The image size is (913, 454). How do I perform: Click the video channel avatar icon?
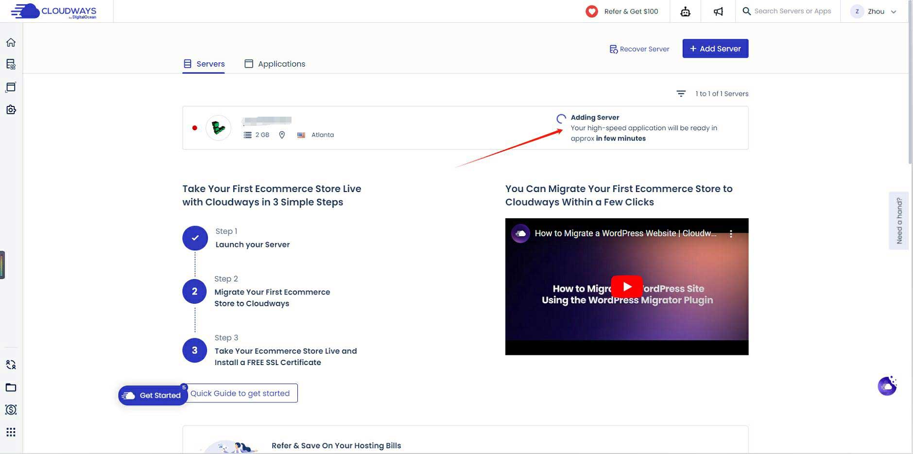point(520,234)
